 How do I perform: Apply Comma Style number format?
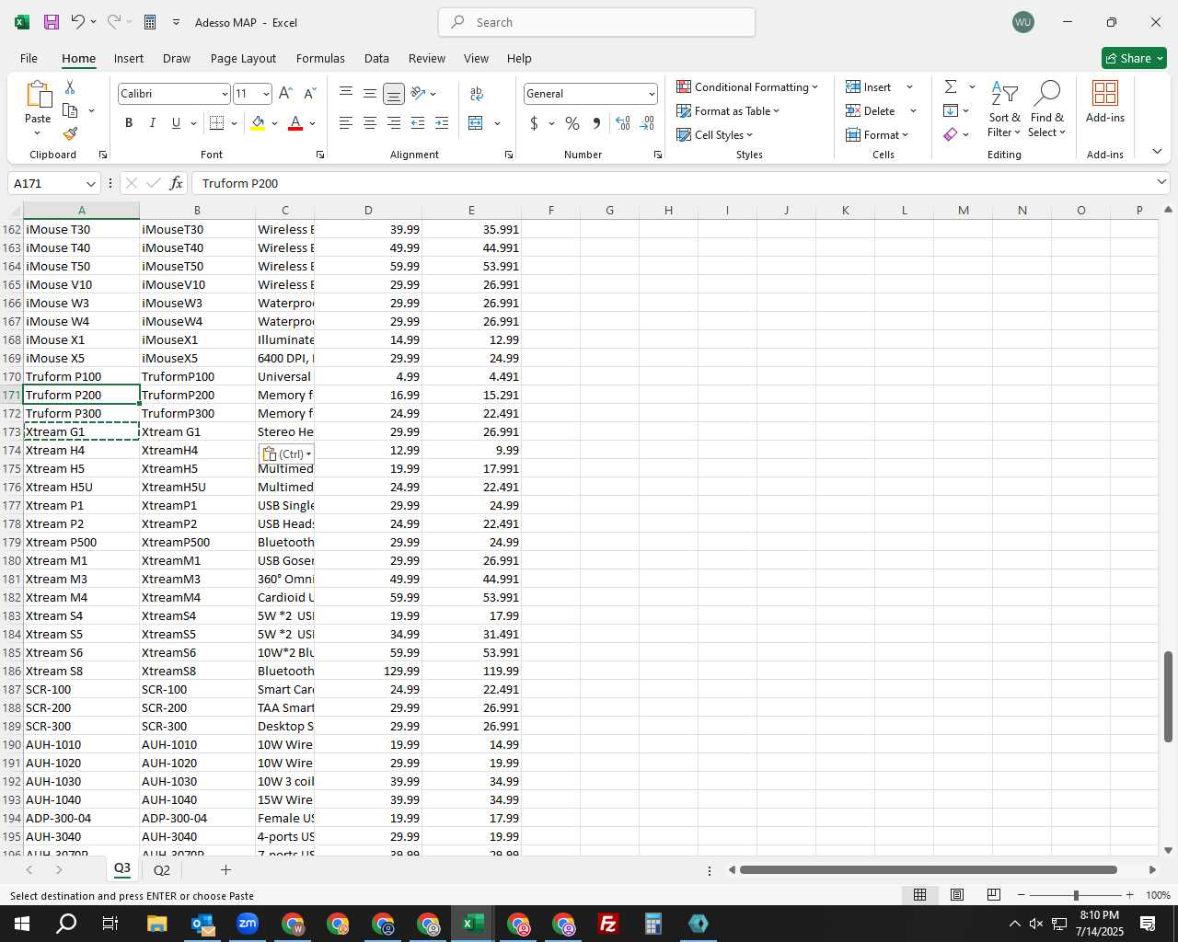click(596, 123)
